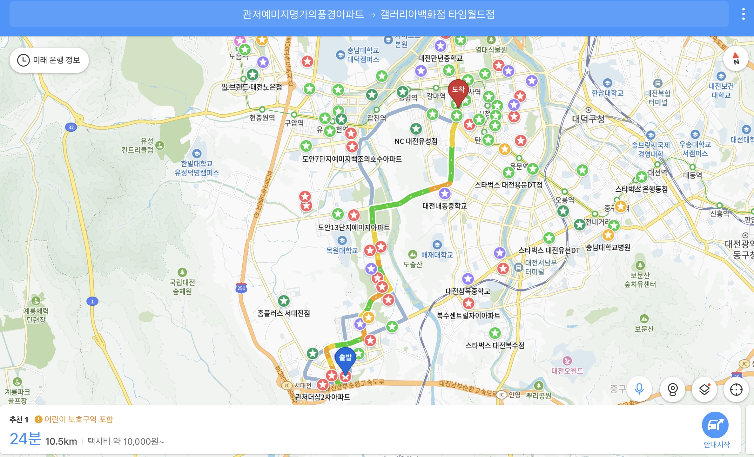Click the 대전오월드 attraction marker
This screenshot has height=457, width=754.
[x=567, y=361]
